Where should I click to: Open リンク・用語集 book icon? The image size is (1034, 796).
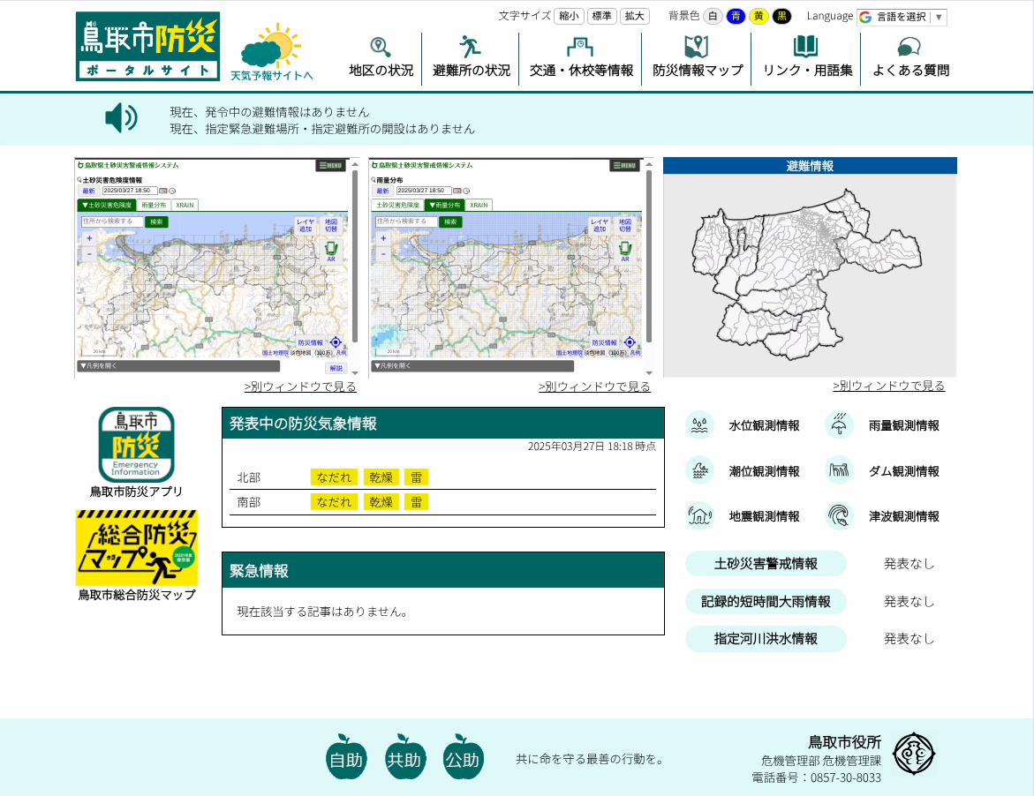click(x=806, y=48)
